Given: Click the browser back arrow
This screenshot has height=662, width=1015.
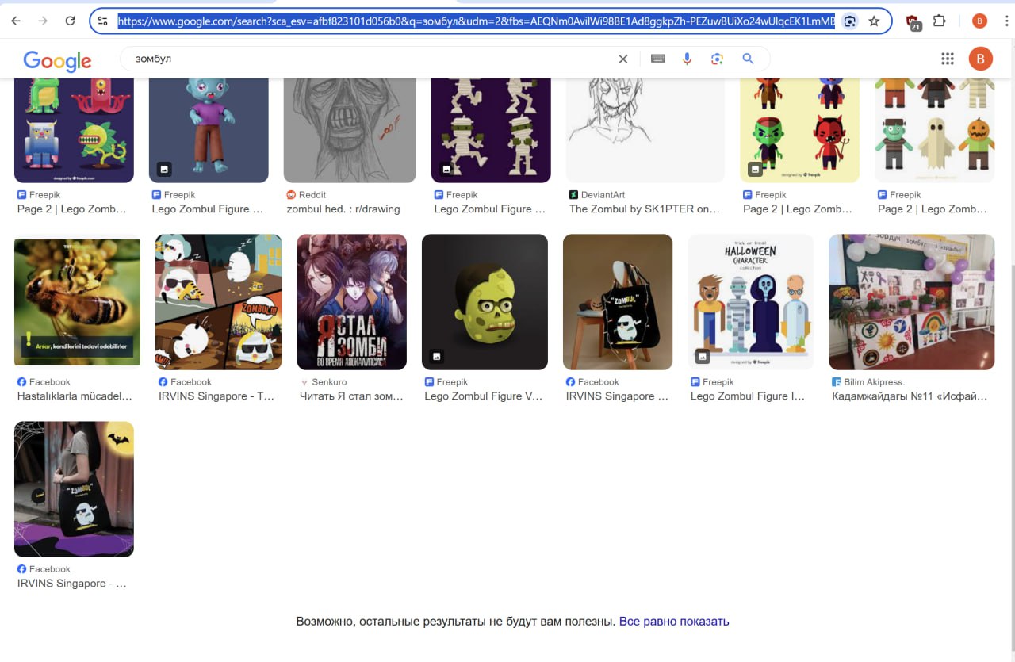Looking at the screenshot, I should tap(16, 21).
